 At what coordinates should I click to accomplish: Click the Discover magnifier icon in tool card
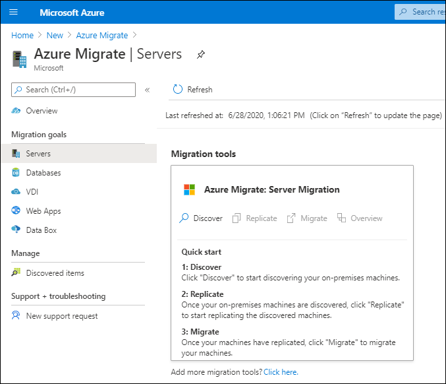coord(184,218)
